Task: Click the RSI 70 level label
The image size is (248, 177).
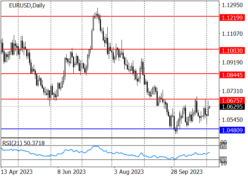Action: [x=223, y=146]
